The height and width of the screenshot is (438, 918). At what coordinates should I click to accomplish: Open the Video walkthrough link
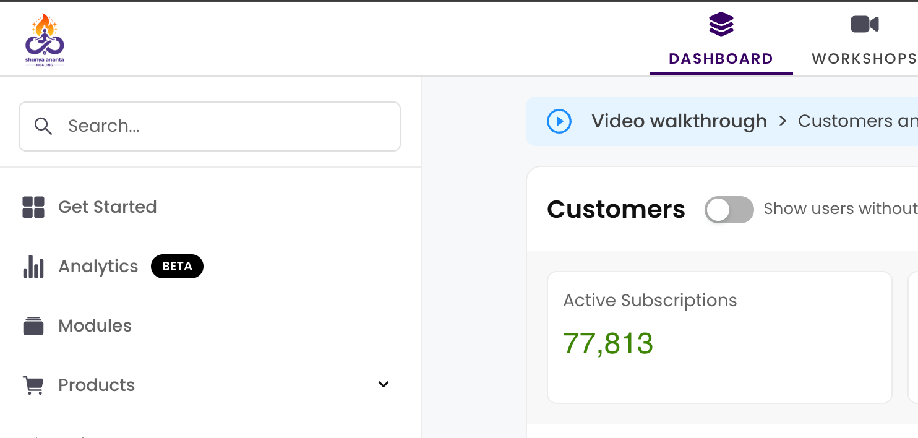point(679,121)
